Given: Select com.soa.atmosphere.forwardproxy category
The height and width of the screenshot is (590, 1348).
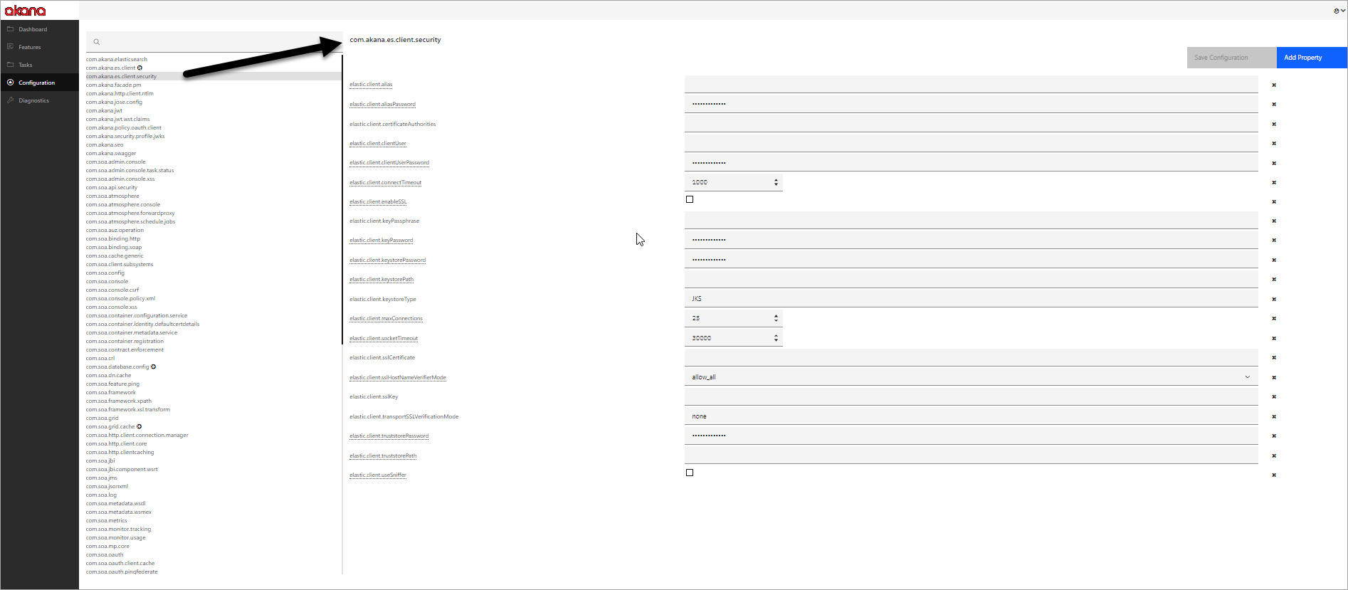Looking at the screenshot, I should 130,213.
